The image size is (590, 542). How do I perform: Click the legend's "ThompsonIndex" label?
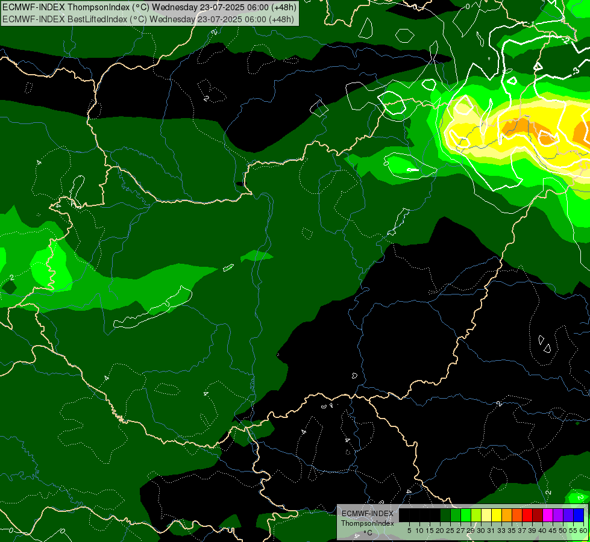click(x=368, y=523)
